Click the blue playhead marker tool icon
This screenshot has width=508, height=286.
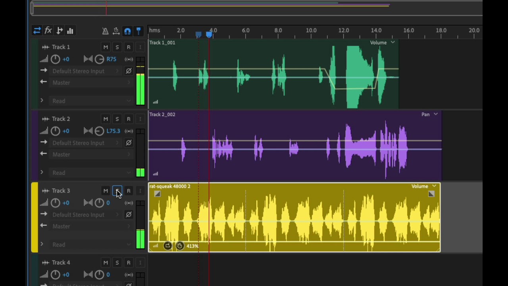coord(139,31)
